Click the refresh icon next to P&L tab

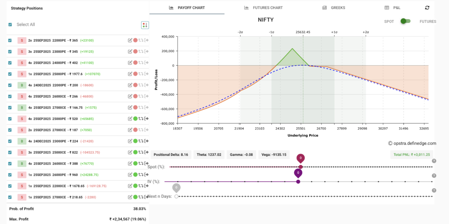[x=427, y=7]
